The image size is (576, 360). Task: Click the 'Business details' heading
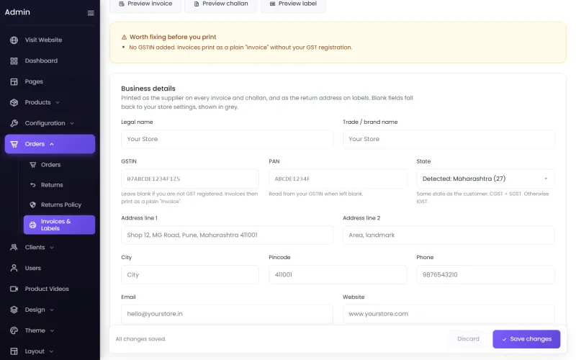148,89
